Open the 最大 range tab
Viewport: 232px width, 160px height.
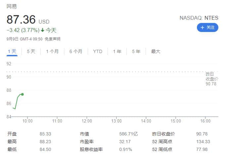click(x=156, y=51)
